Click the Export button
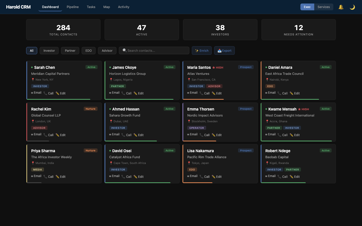Image resolution: width=362 pixels, height=226 pixels. click(x=224, y=50)
